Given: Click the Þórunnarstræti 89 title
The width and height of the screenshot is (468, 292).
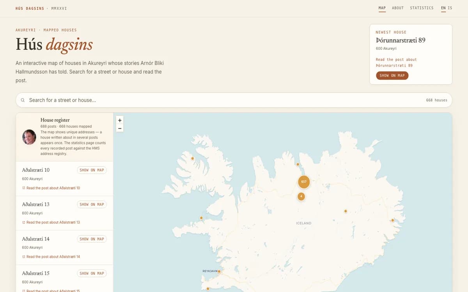Looking at the screenshot, I should (401, 40).
